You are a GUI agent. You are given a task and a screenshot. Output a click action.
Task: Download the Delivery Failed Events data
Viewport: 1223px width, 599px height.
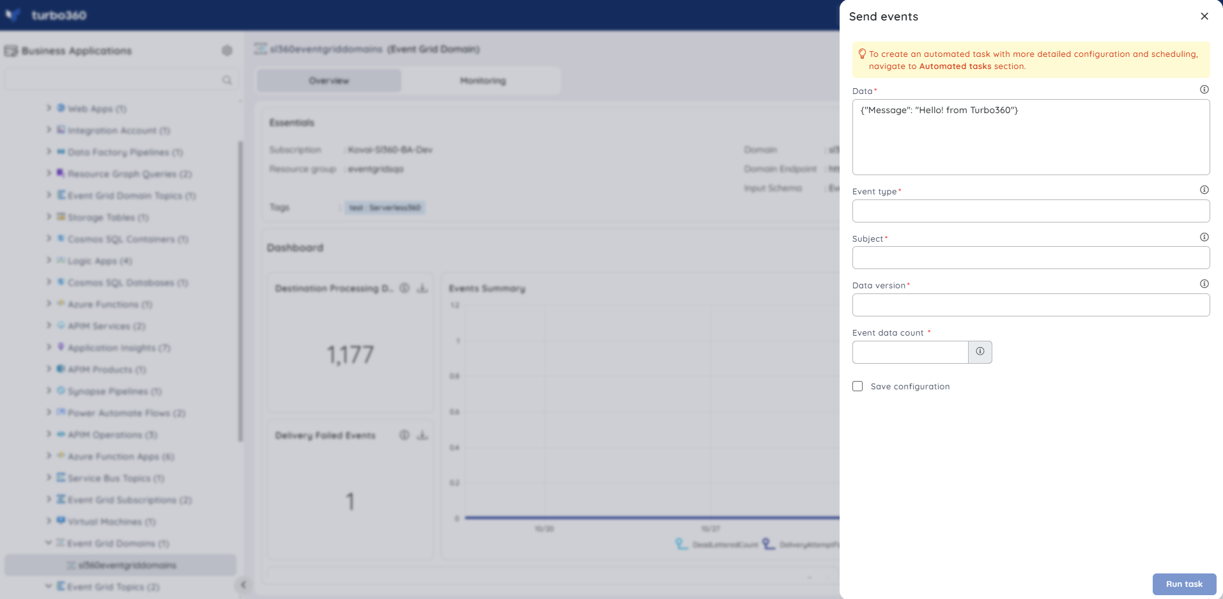pyautogui.click(x=422, y=435)
